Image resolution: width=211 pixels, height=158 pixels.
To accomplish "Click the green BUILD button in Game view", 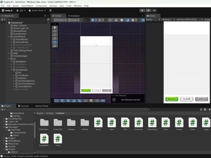I will pyautogui.click(x=172, y=99).
